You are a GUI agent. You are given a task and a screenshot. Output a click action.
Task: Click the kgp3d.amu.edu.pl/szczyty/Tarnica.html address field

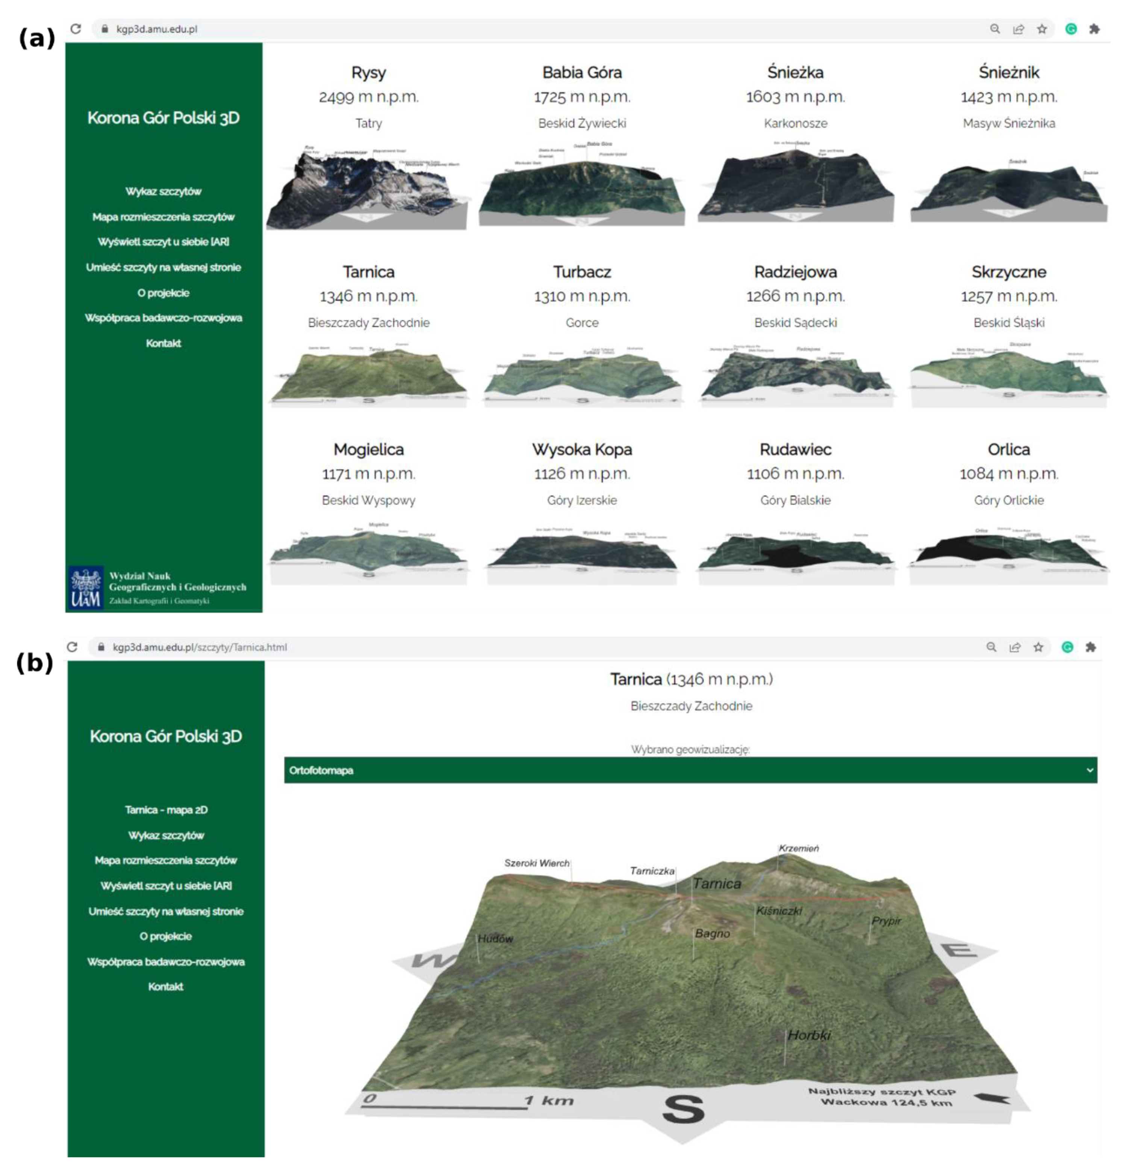pos(200,647)
